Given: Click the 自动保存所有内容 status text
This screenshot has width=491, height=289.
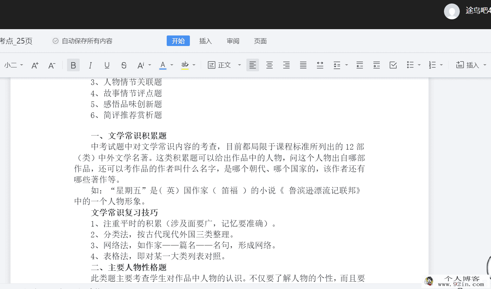Looking at the screenshot, I should pos(87,41).
